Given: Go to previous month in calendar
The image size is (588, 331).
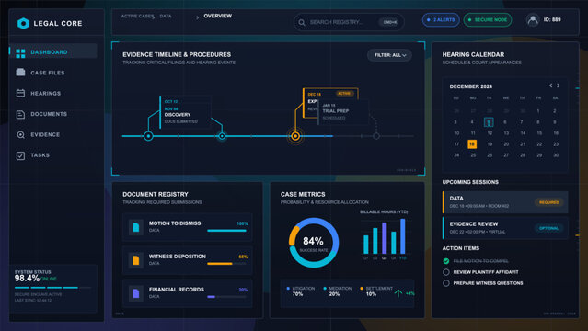Looking at the screenshot, I should tap(550, 86).
